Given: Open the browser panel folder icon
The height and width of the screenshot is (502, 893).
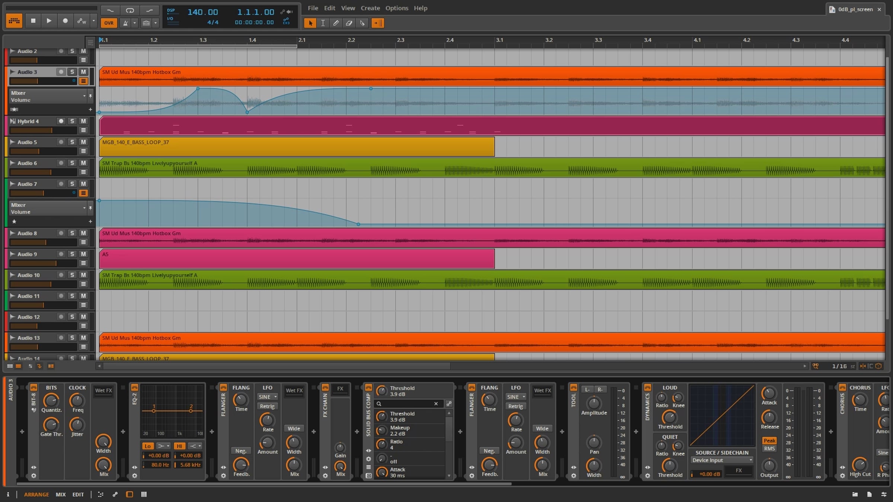Looking at the screenshot, I should pos(855,494).
